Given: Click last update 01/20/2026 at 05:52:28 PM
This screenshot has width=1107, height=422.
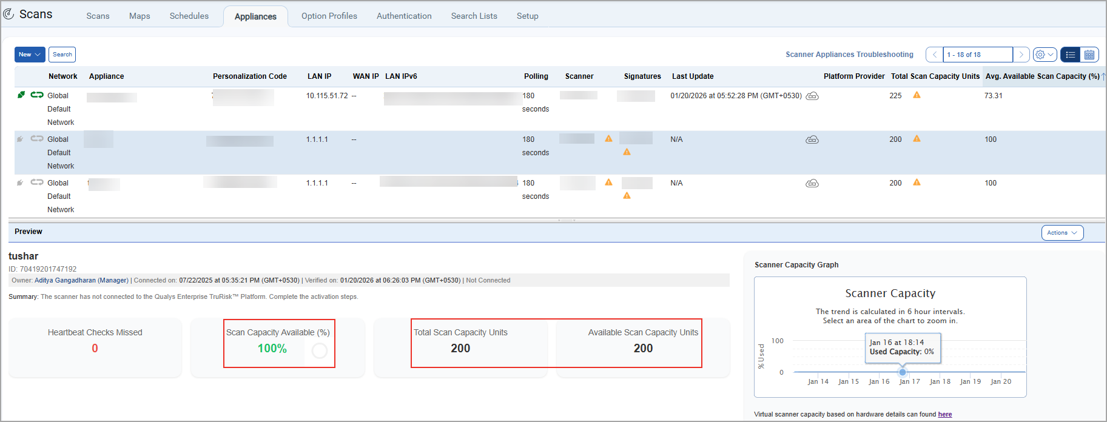Looking at the screenshot, I should (x=736, y=96).
